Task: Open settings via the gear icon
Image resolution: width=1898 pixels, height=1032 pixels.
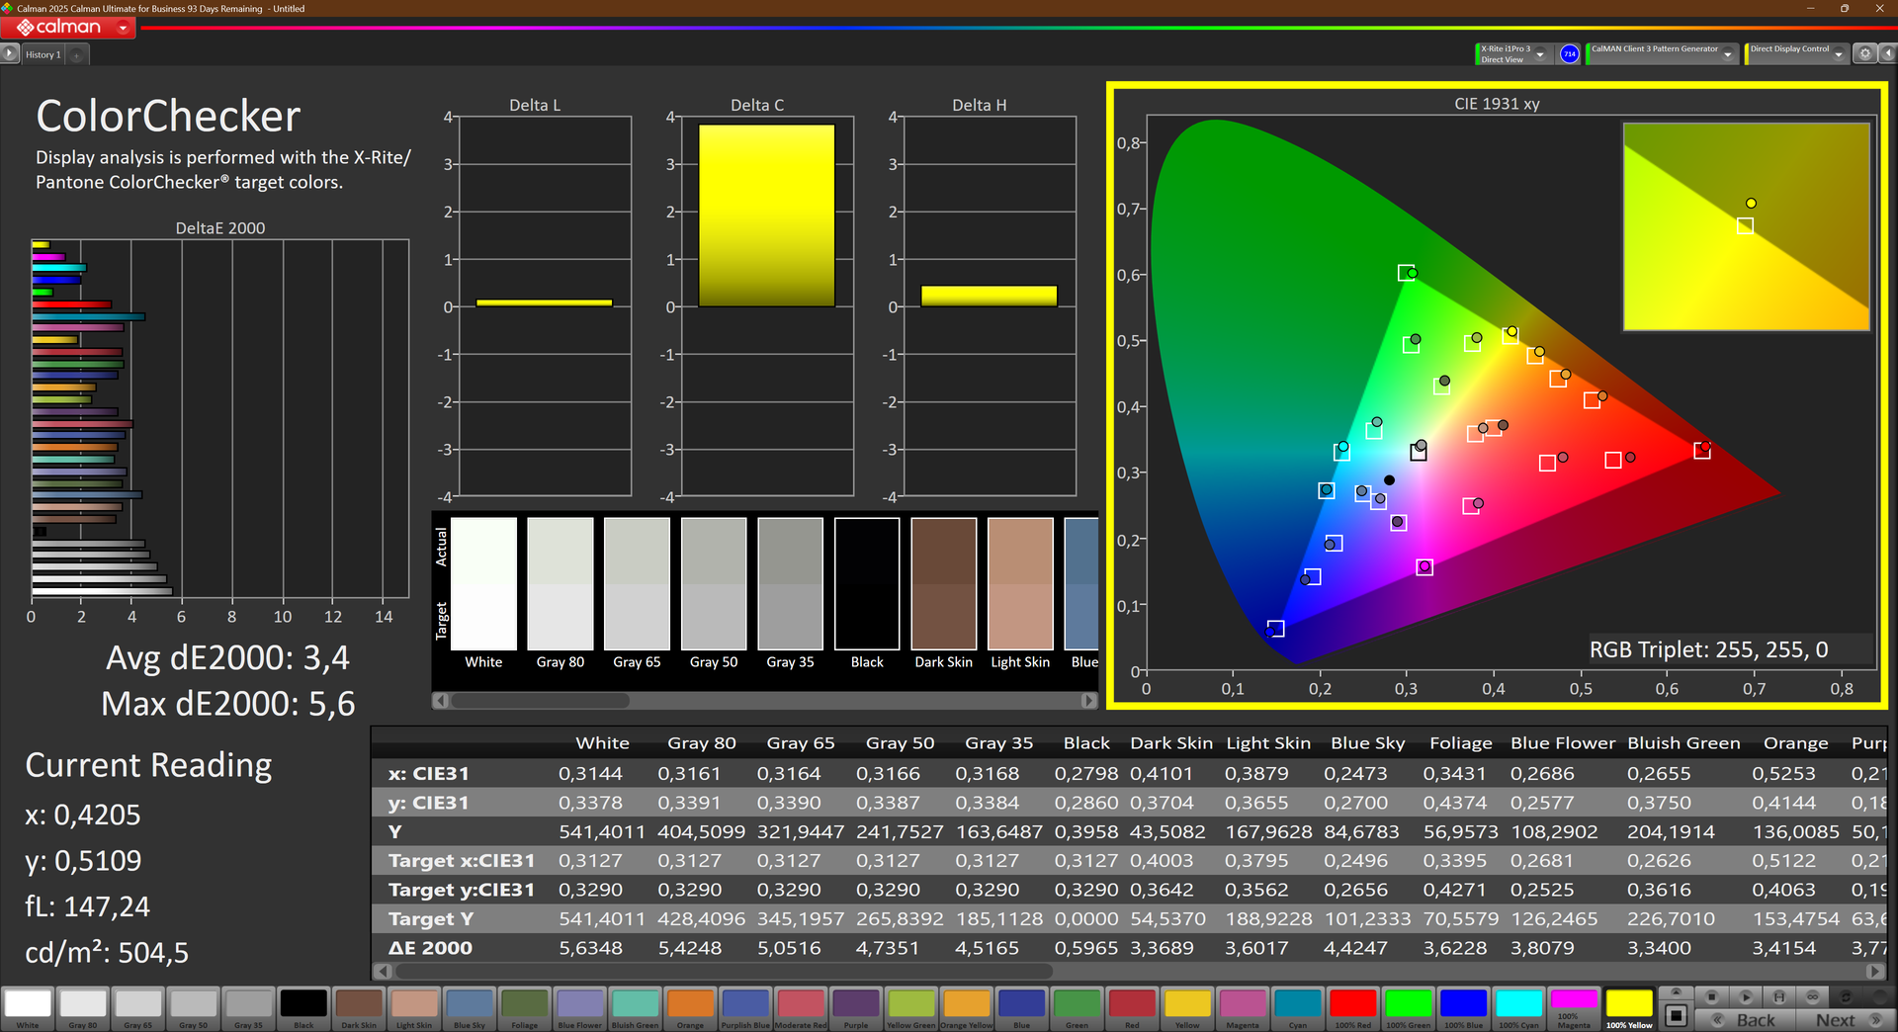Action: click(x=1864, y=54)
